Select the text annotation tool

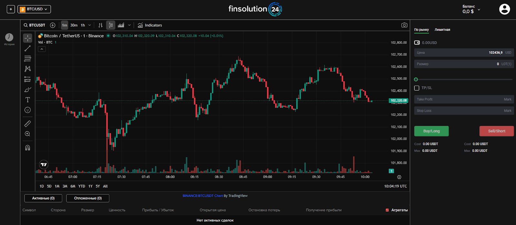[28, 100]
